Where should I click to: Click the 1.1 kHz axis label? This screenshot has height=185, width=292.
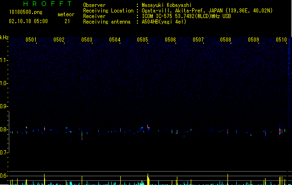(4, 60)
